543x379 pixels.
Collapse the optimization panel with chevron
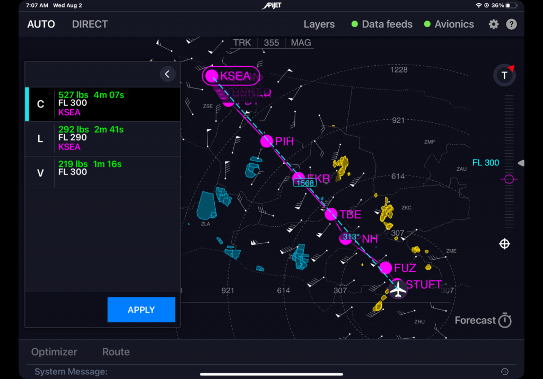click(168, 74)
